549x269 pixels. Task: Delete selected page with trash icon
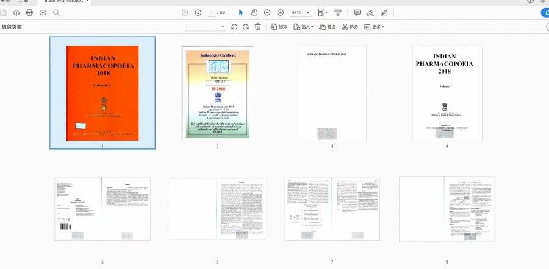[x=258, y=27]
